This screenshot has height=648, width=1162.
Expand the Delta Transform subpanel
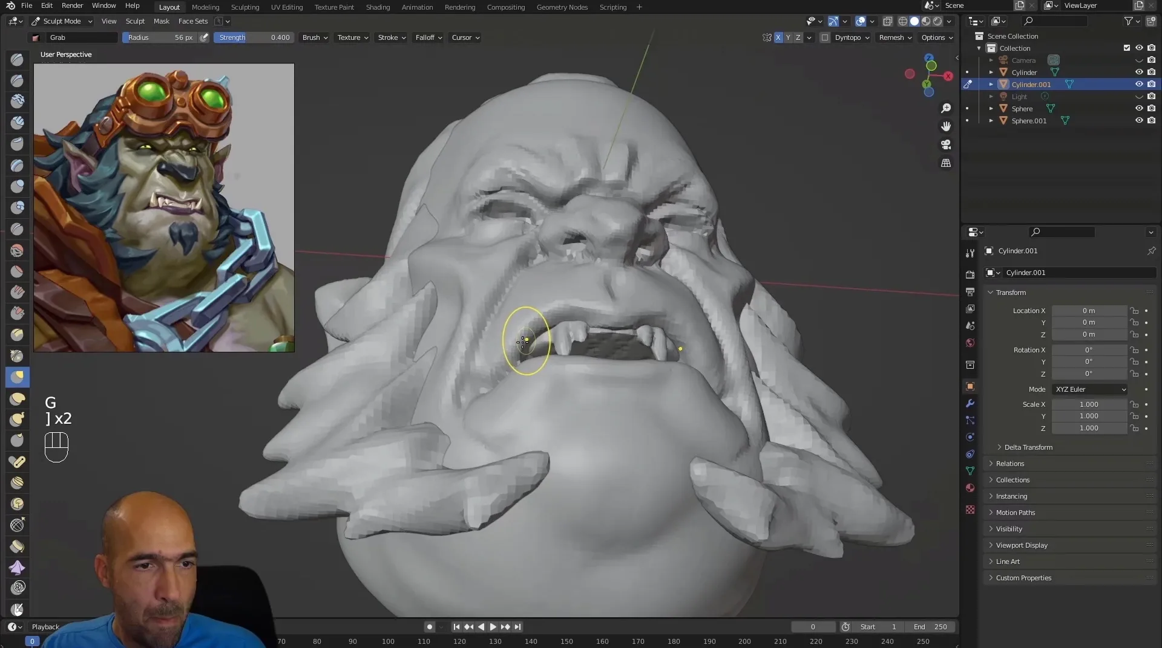(x=1028, y=447)
